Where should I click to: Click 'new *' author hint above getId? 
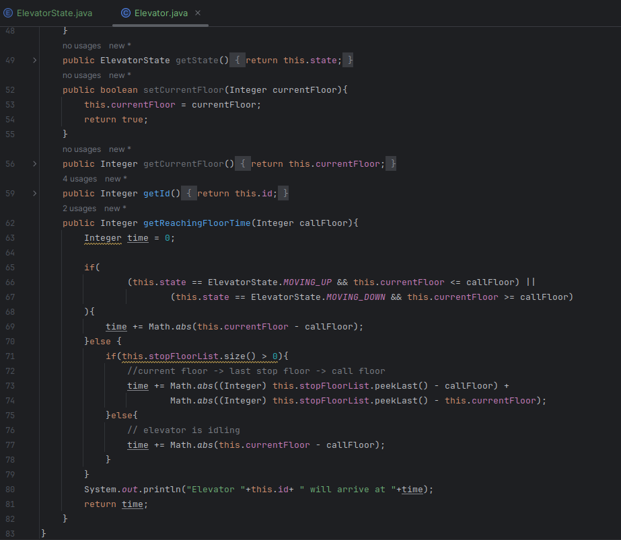[116, 179]
